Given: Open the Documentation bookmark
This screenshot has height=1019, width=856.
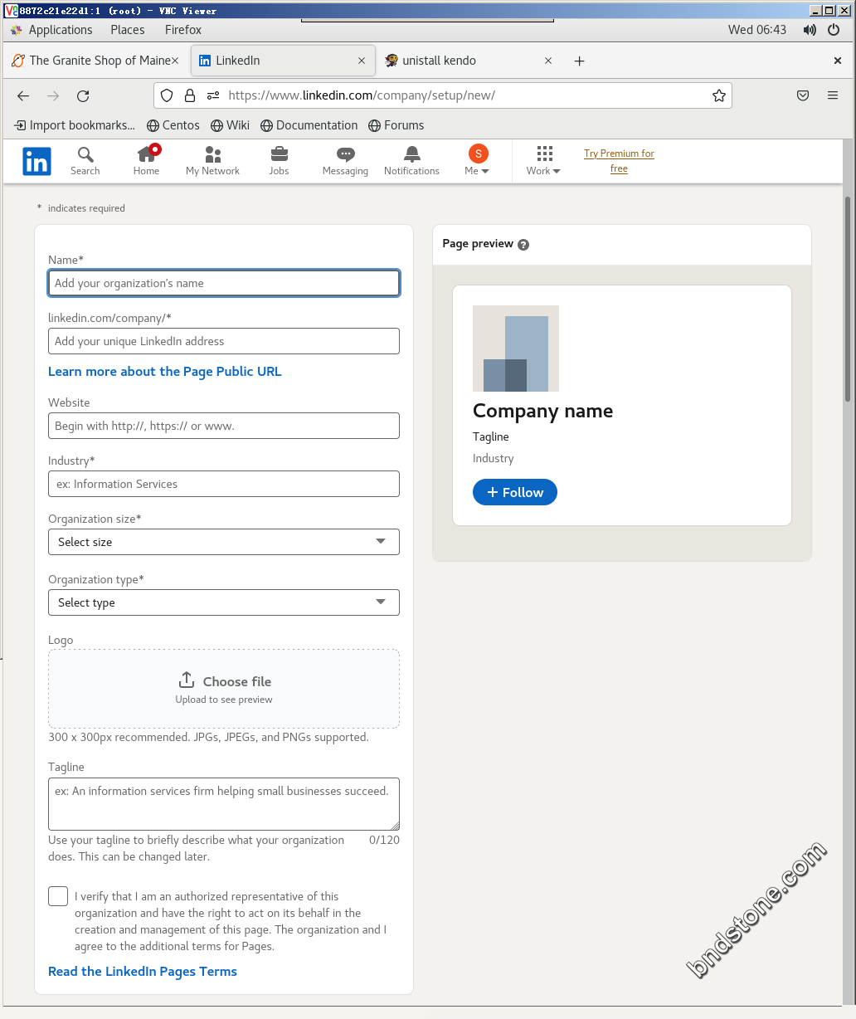Looking at the screenshot, I should (x=309, y=125).
